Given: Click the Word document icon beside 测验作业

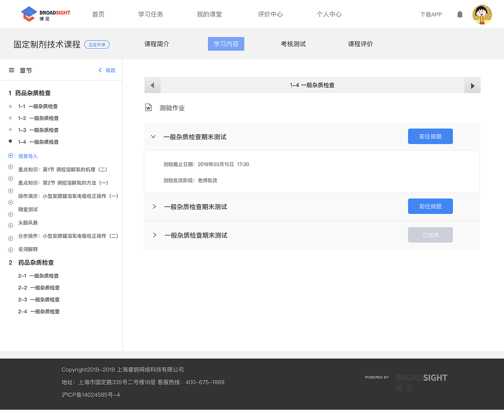Looking at the screenshot, I should coord(148,107).
